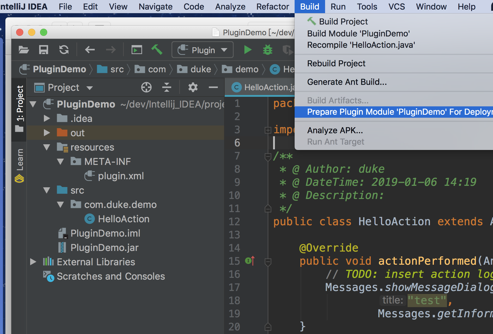Select scroll-from-source crosshair icon in Project panel
This screenshot has width=493, height=334.
[x=146, y=87]
